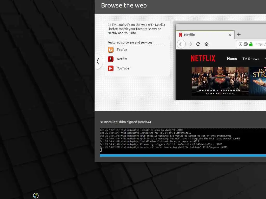This screenshot has height=199, width=266.
Task: Click the Batman v Superman thumbnail
Action: tap(220, 82)
